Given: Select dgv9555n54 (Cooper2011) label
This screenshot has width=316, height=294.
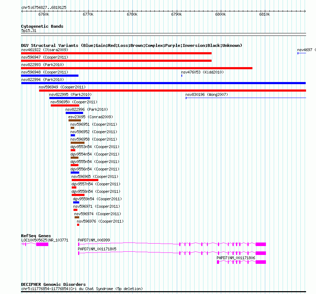Looking at the screenshot, I should (x=95, y=162).
